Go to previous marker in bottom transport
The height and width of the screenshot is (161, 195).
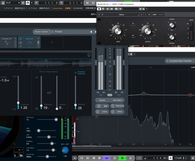(x=82, y=158)
